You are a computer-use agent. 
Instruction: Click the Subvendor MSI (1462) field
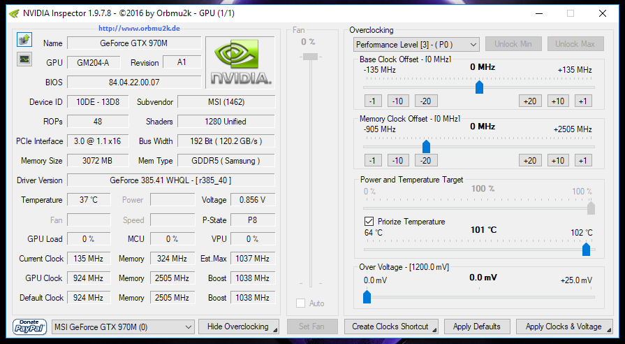pos(226,102)
